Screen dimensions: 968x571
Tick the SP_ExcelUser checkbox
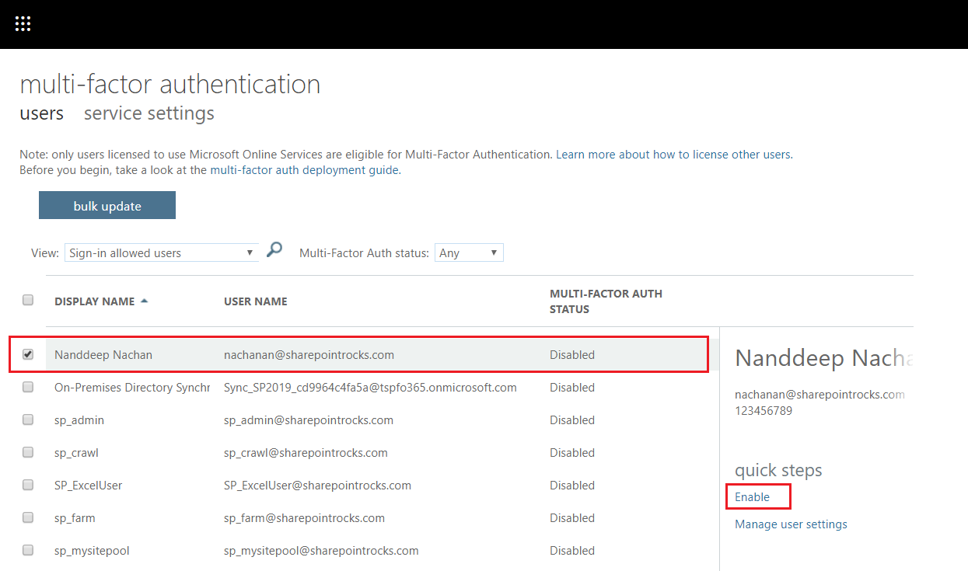[28, 485]
